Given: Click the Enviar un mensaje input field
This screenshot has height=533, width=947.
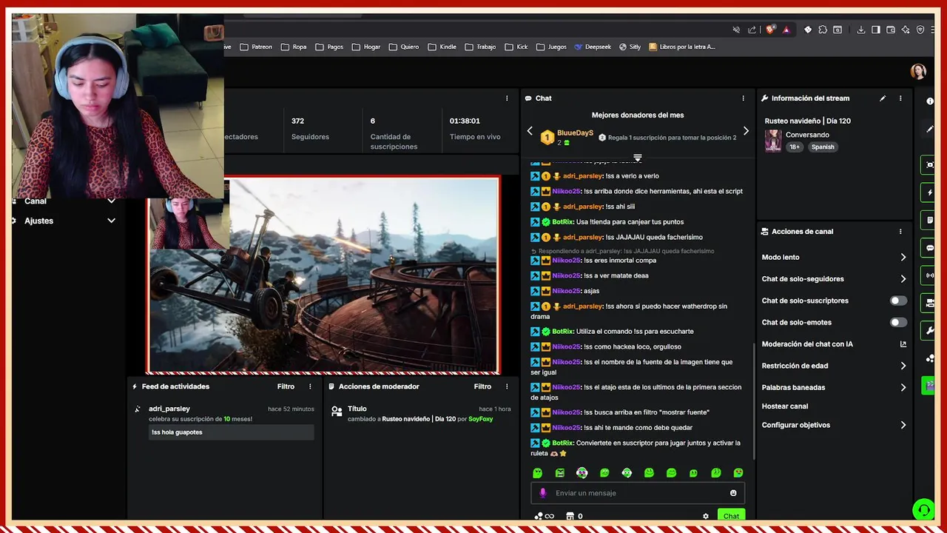Looking at the screenshot, I should (638, 493).
